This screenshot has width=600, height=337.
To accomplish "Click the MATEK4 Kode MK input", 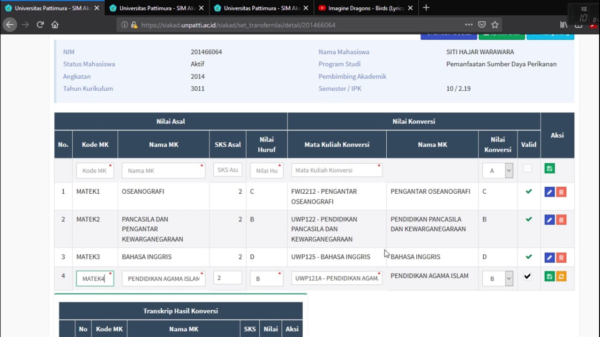I will click(95, 278).
